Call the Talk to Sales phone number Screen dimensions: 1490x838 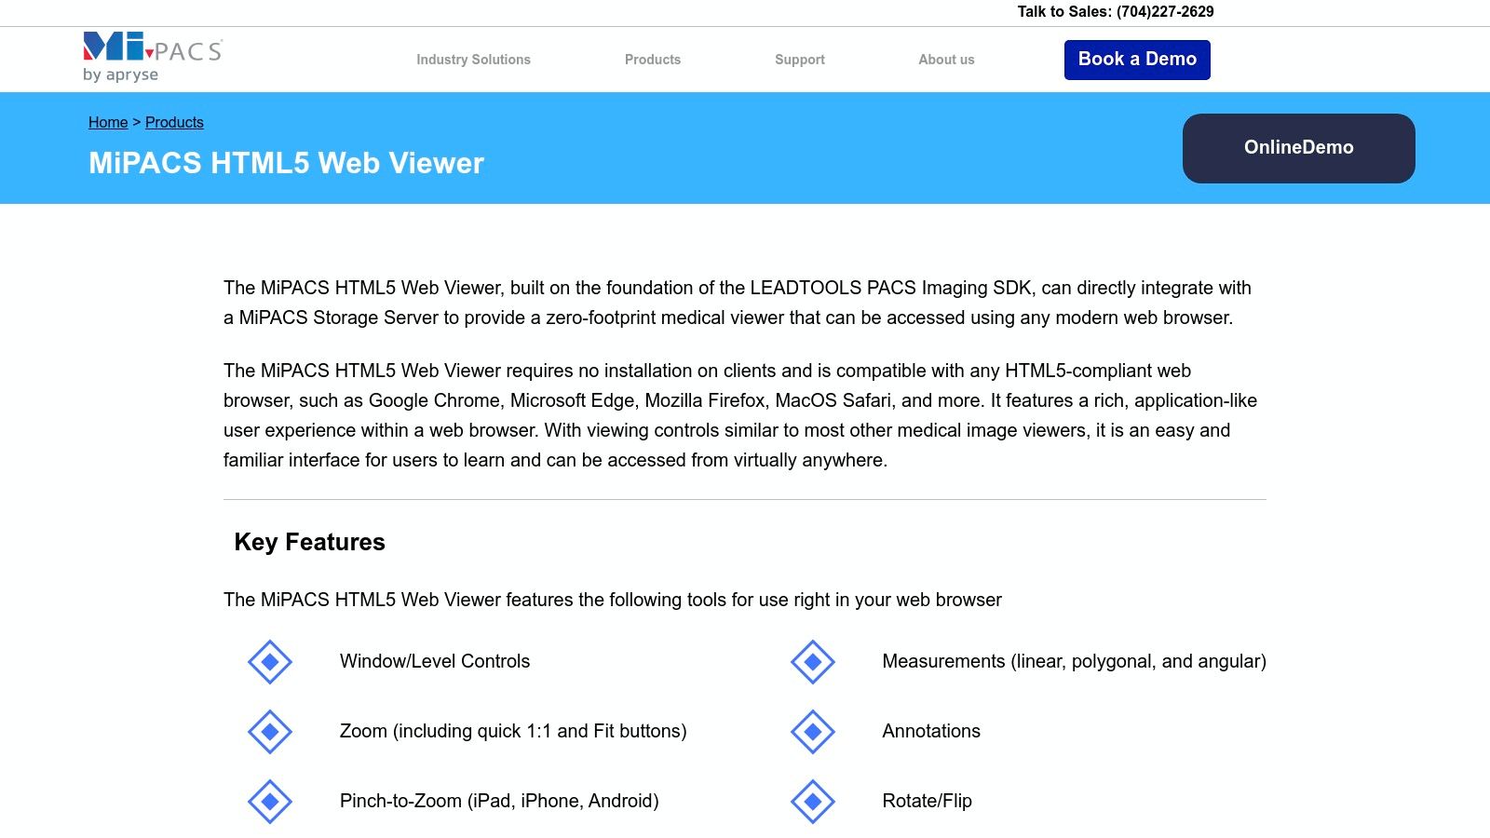pos(1164,12)
